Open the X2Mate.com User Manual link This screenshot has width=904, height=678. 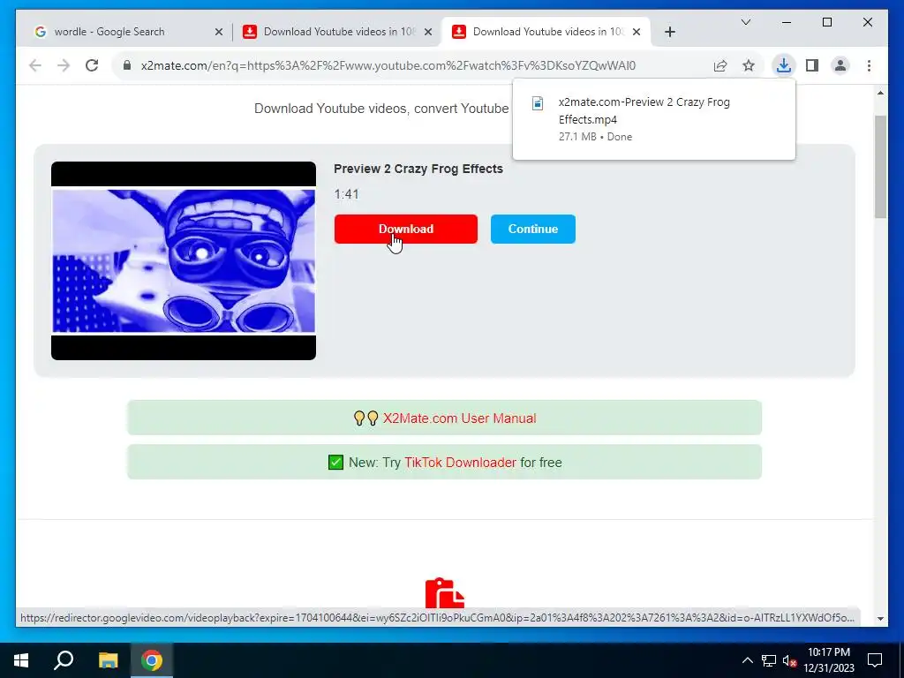(x=459, y=418)
